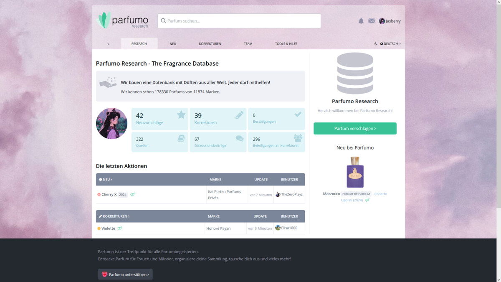Open the messages envelope icon
Viewport: 501px width, 282px height.
tap(372, 21)
